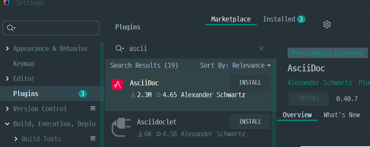The width and height of the screenshot is (370, 147).
Task: Click the IntelliJ logo in title bar
Action: pyautogui.click(x=7, y=3)
